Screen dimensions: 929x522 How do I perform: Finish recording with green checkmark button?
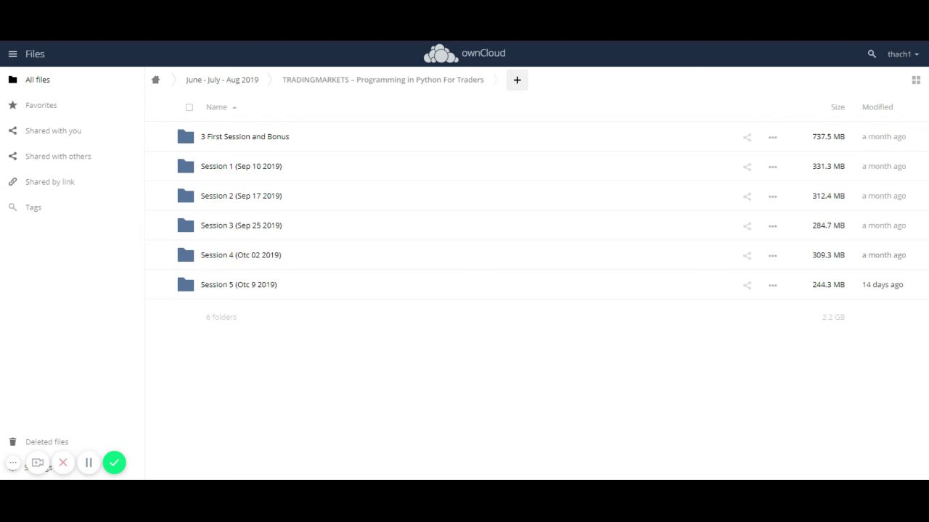point(114,463)
